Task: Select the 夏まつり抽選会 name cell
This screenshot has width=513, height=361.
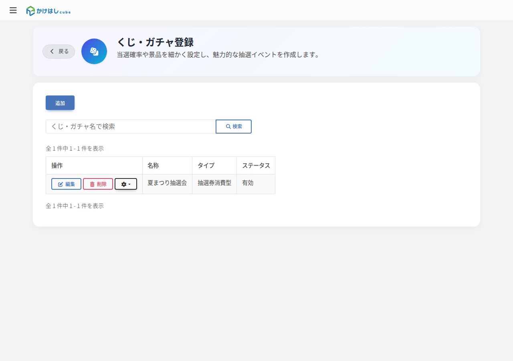Action: 167,184
